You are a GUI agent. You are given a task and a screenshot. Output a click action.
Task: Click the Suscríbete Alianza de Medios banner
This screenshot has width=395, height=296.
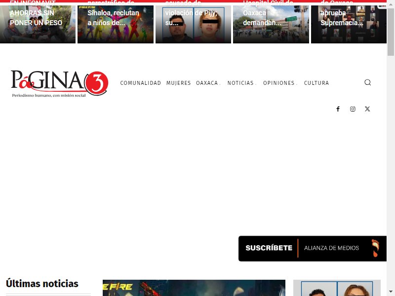(x=313, y=249)
